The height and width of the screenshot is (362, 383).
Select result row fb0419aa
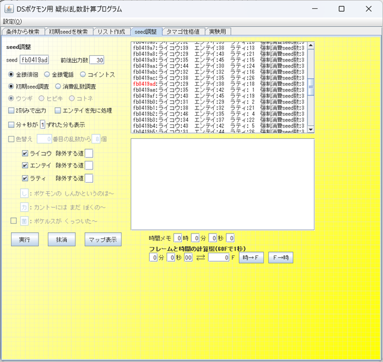pos(219,66)
